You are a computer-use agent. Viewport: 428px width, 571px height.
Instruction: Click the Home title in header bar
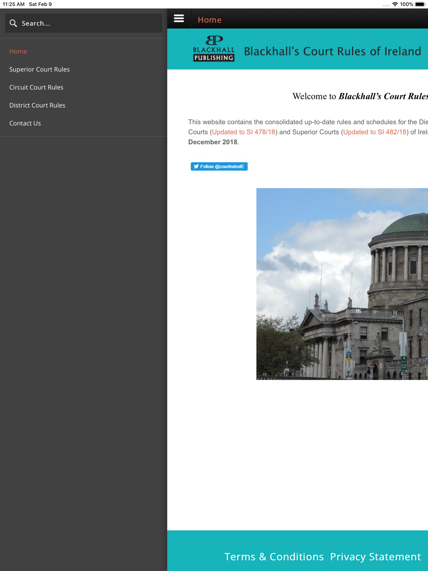tap(210, 20)
